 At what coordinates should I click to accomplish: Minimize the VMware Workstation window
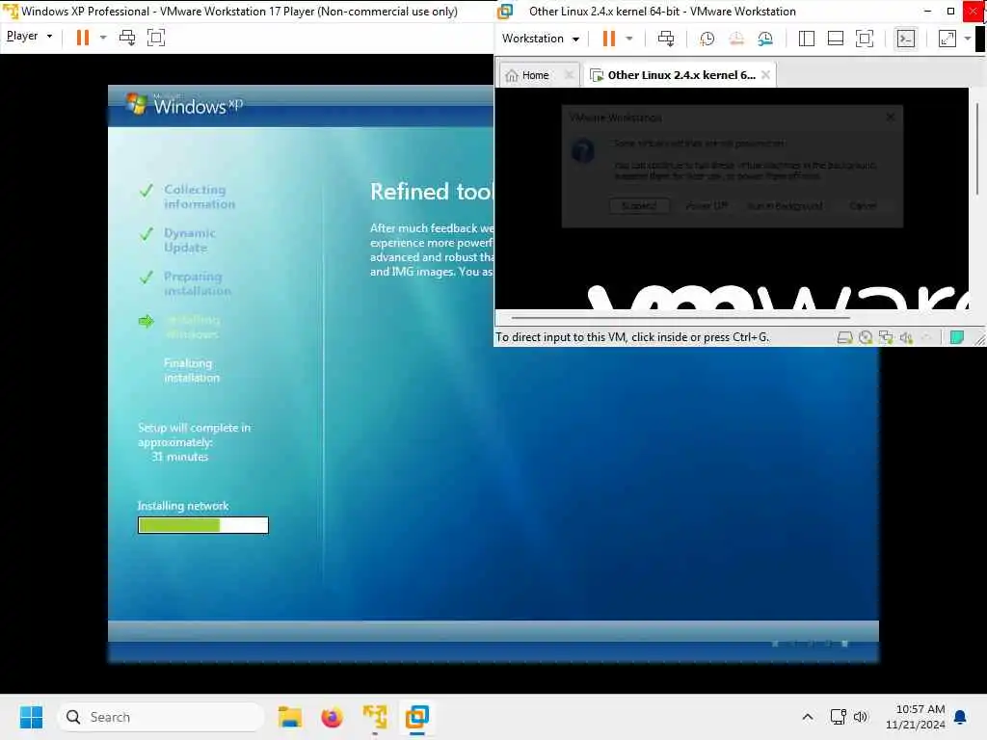click(x=927, y=12)
